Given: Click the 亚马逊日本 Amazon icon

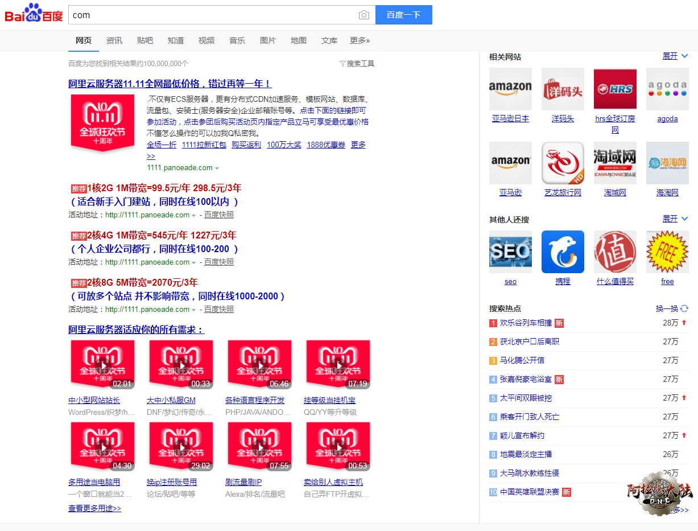Looking at the screenshot, I should [510, 89].
